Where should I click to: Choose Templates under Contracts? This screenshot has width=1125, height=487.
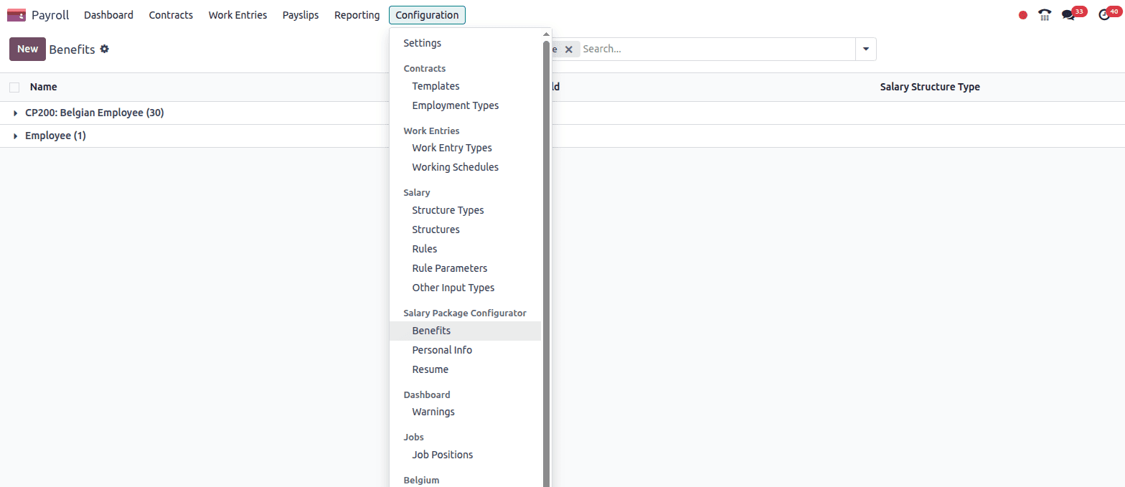point(465,86)
